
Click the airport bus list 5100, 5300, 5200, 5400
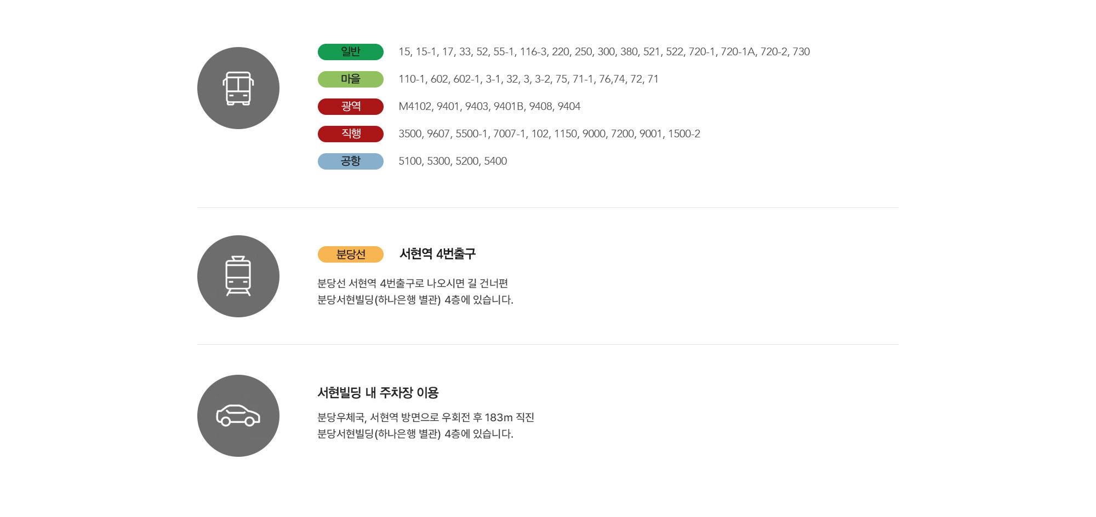click(x=453, y=161)
